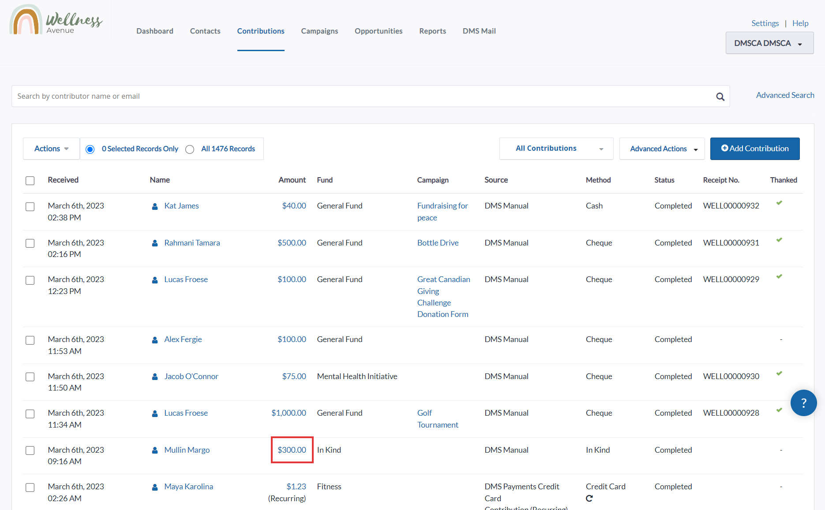Screen dimensions: 825x510
Task: Open the $500.00 contribution amount
Action: tap(292, 243)
